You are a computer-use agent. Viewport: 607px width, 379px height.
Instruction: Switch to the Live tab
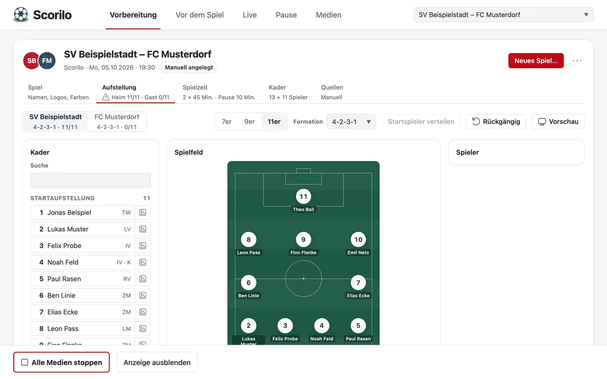(250, 15)
